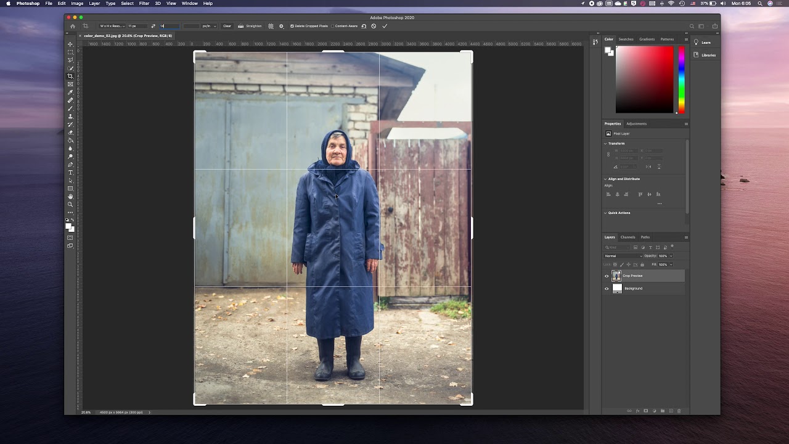Viewport: 789px width, 444px height.
Task: Cancel the current crop operation
Action: [x=374, y=26]
